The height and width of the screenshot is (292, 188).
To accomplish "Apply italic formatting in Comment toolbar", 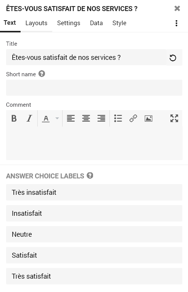I will [29, 118].
